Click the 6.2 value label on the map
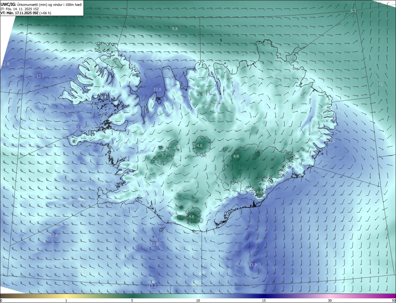The image size is (396, 303). click(353, 11)
